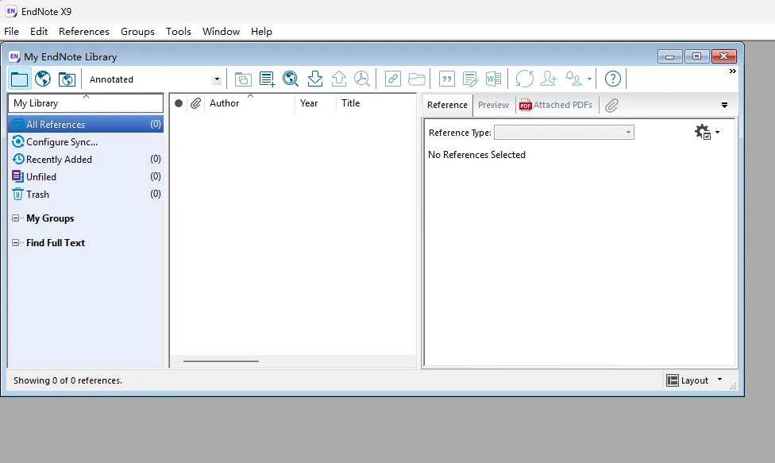Image resolution: width=775 pixels, height=463 pixels.
Task: Click the Layout button
Action: click(x=688, y=380)
